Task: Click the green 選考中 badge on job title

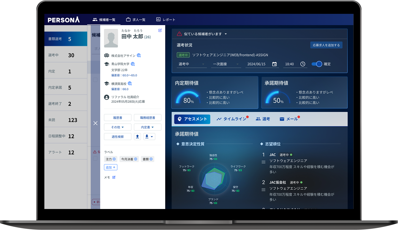Action: [183, 55]
